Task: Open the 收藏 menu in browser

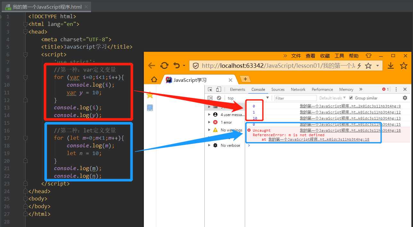Action: pos(325,56)
